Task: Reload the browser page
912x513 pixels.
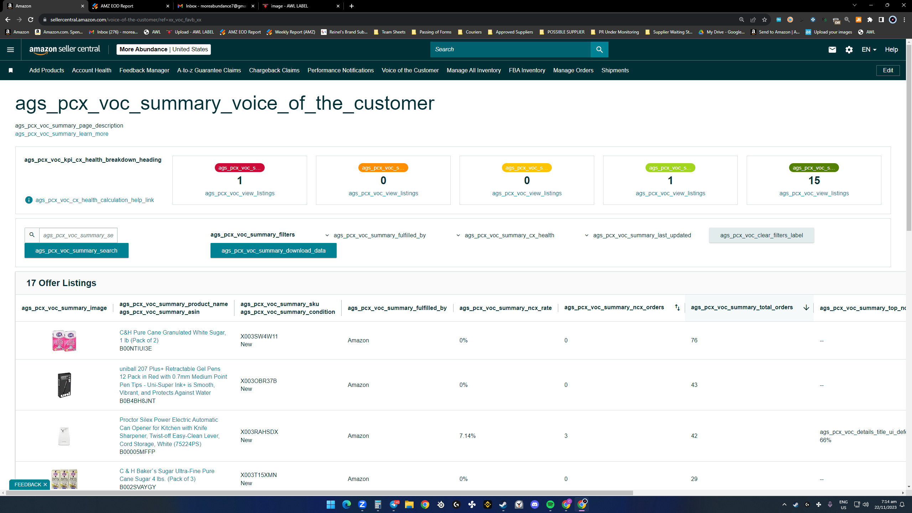Action: 31,20
